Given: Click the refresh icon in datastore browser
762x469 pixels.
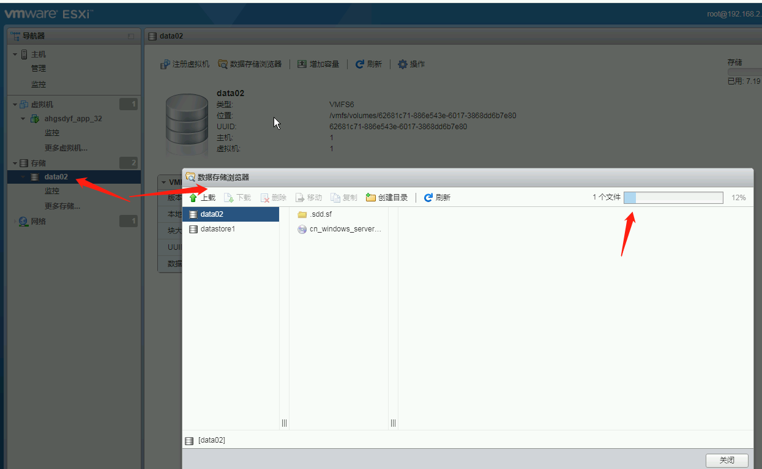Looking at the screenshot, I should click(428, 198).
